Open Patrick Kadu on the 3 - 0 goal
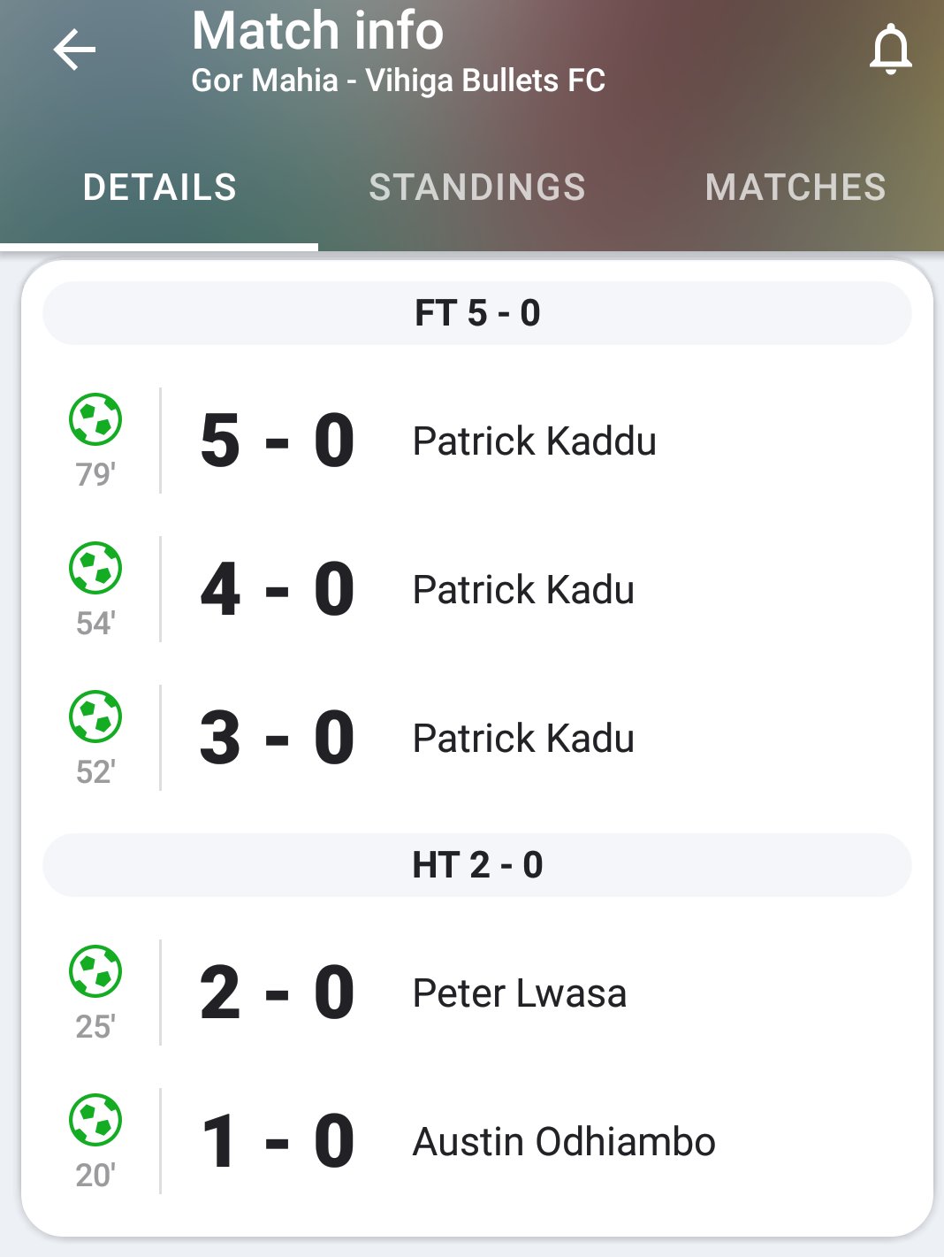The height and width of the screenshot is (1257, 944). [523, 739]
